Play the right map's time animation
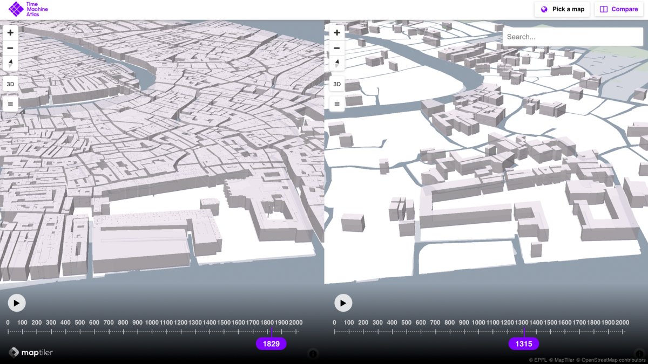The image size is (648, 364). [343, 303]
